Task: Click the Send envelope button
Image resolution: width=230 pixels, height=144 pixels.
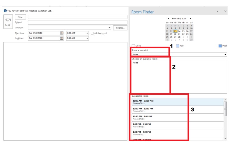Action: pos(8,22)
